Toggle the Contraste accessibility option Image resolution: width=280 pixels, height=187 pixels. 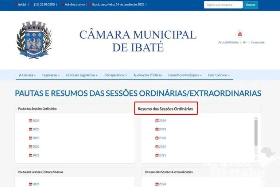pos(258,42)
